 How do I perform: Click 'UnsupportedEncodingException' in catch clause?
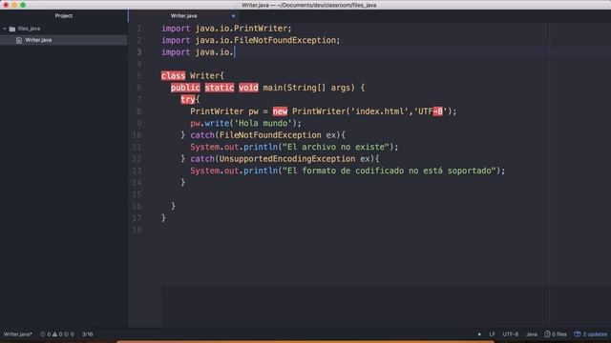tap(287, 159)
